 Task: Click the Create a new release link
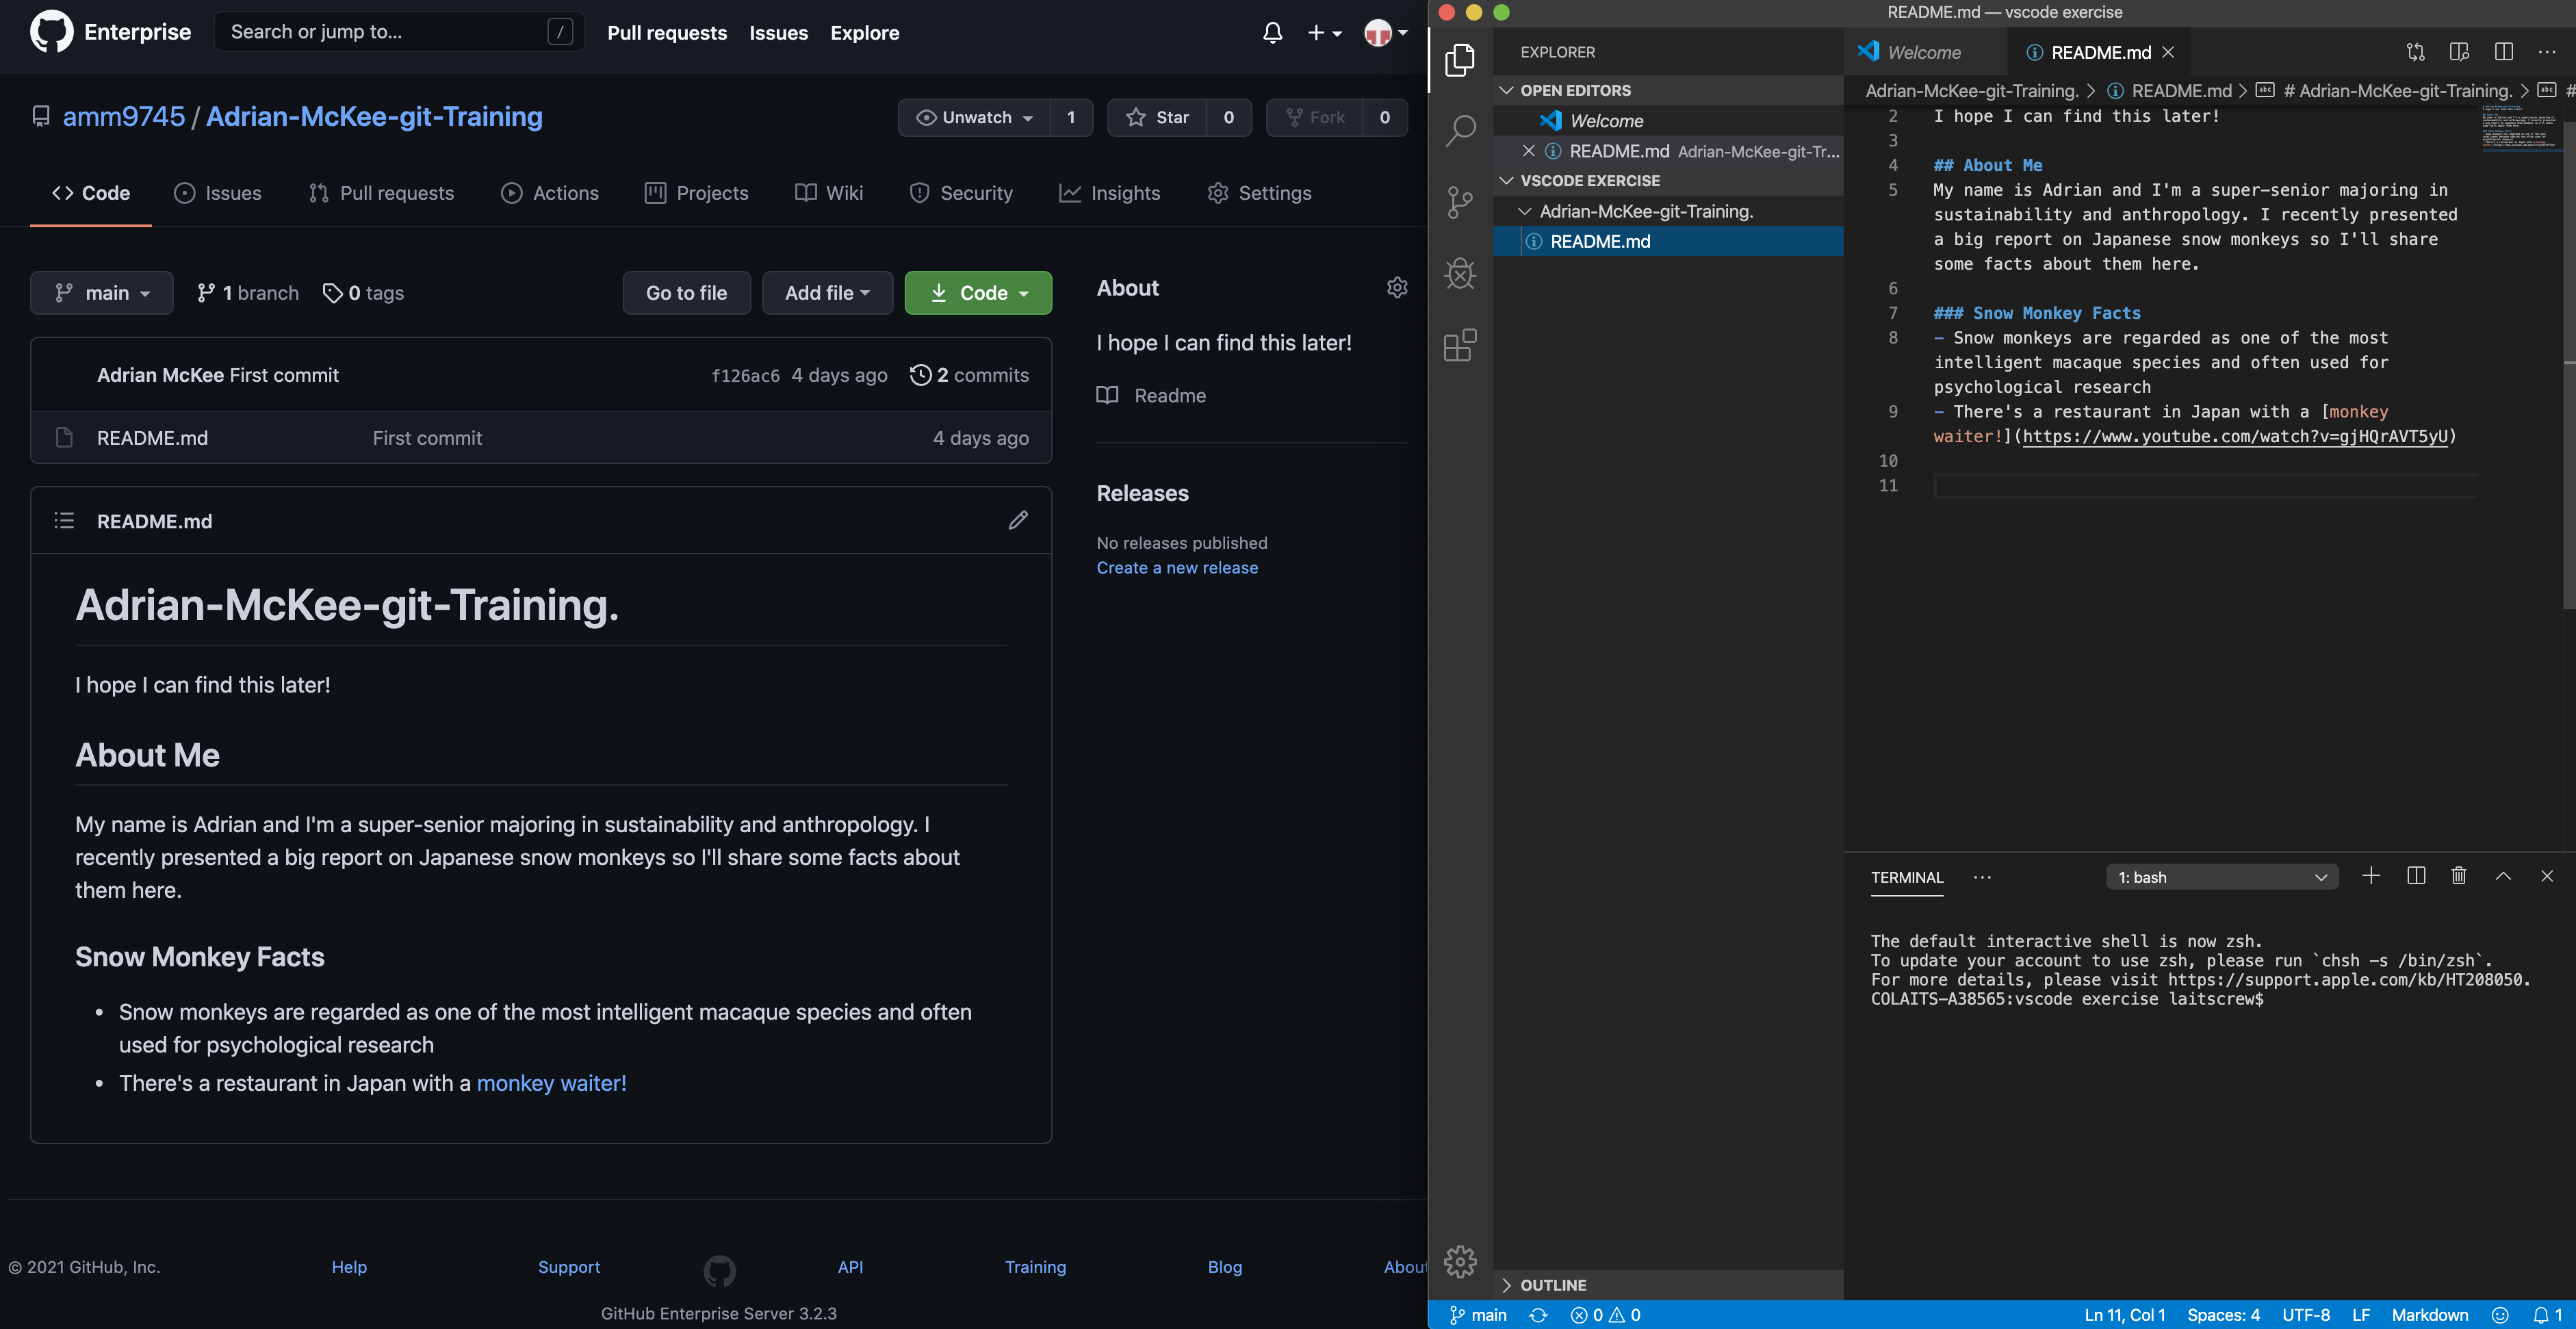click(x=1177, y=567)
